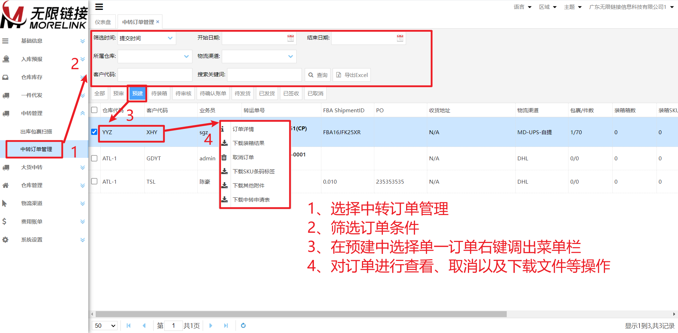This screenshot has height=333, width=678.
Task: Refresh the order table
Action: click(243, 326)
